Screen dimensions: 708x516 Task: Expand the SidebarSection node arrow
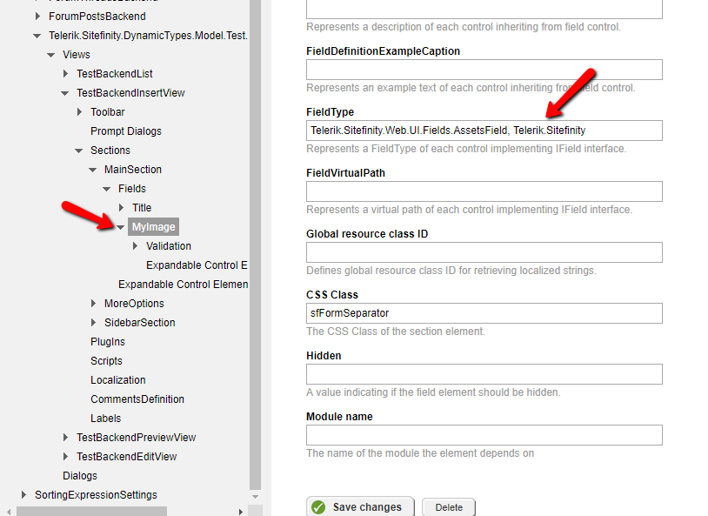[x=94, y=323]
